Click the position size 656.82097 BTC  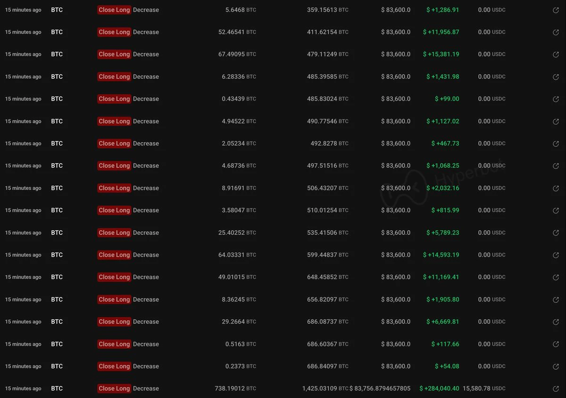tap(328, 299)
